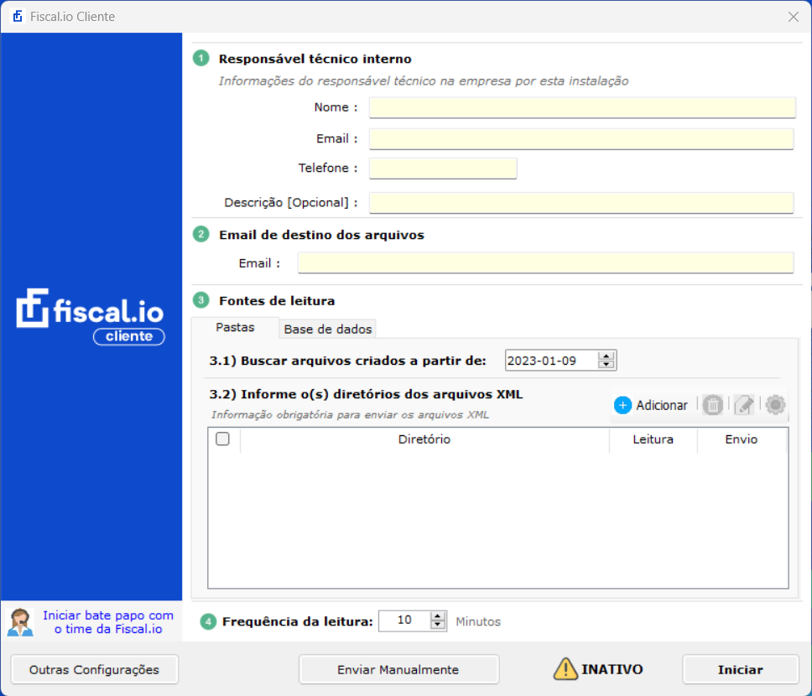Click the 'Frequência da leitura:' label

click(x=297, y=621)
